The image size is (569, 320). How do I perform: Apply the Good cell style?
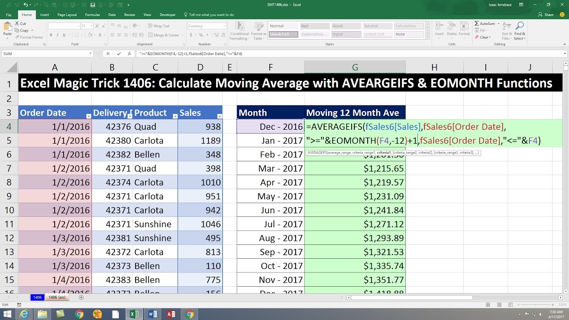[346, 26]
